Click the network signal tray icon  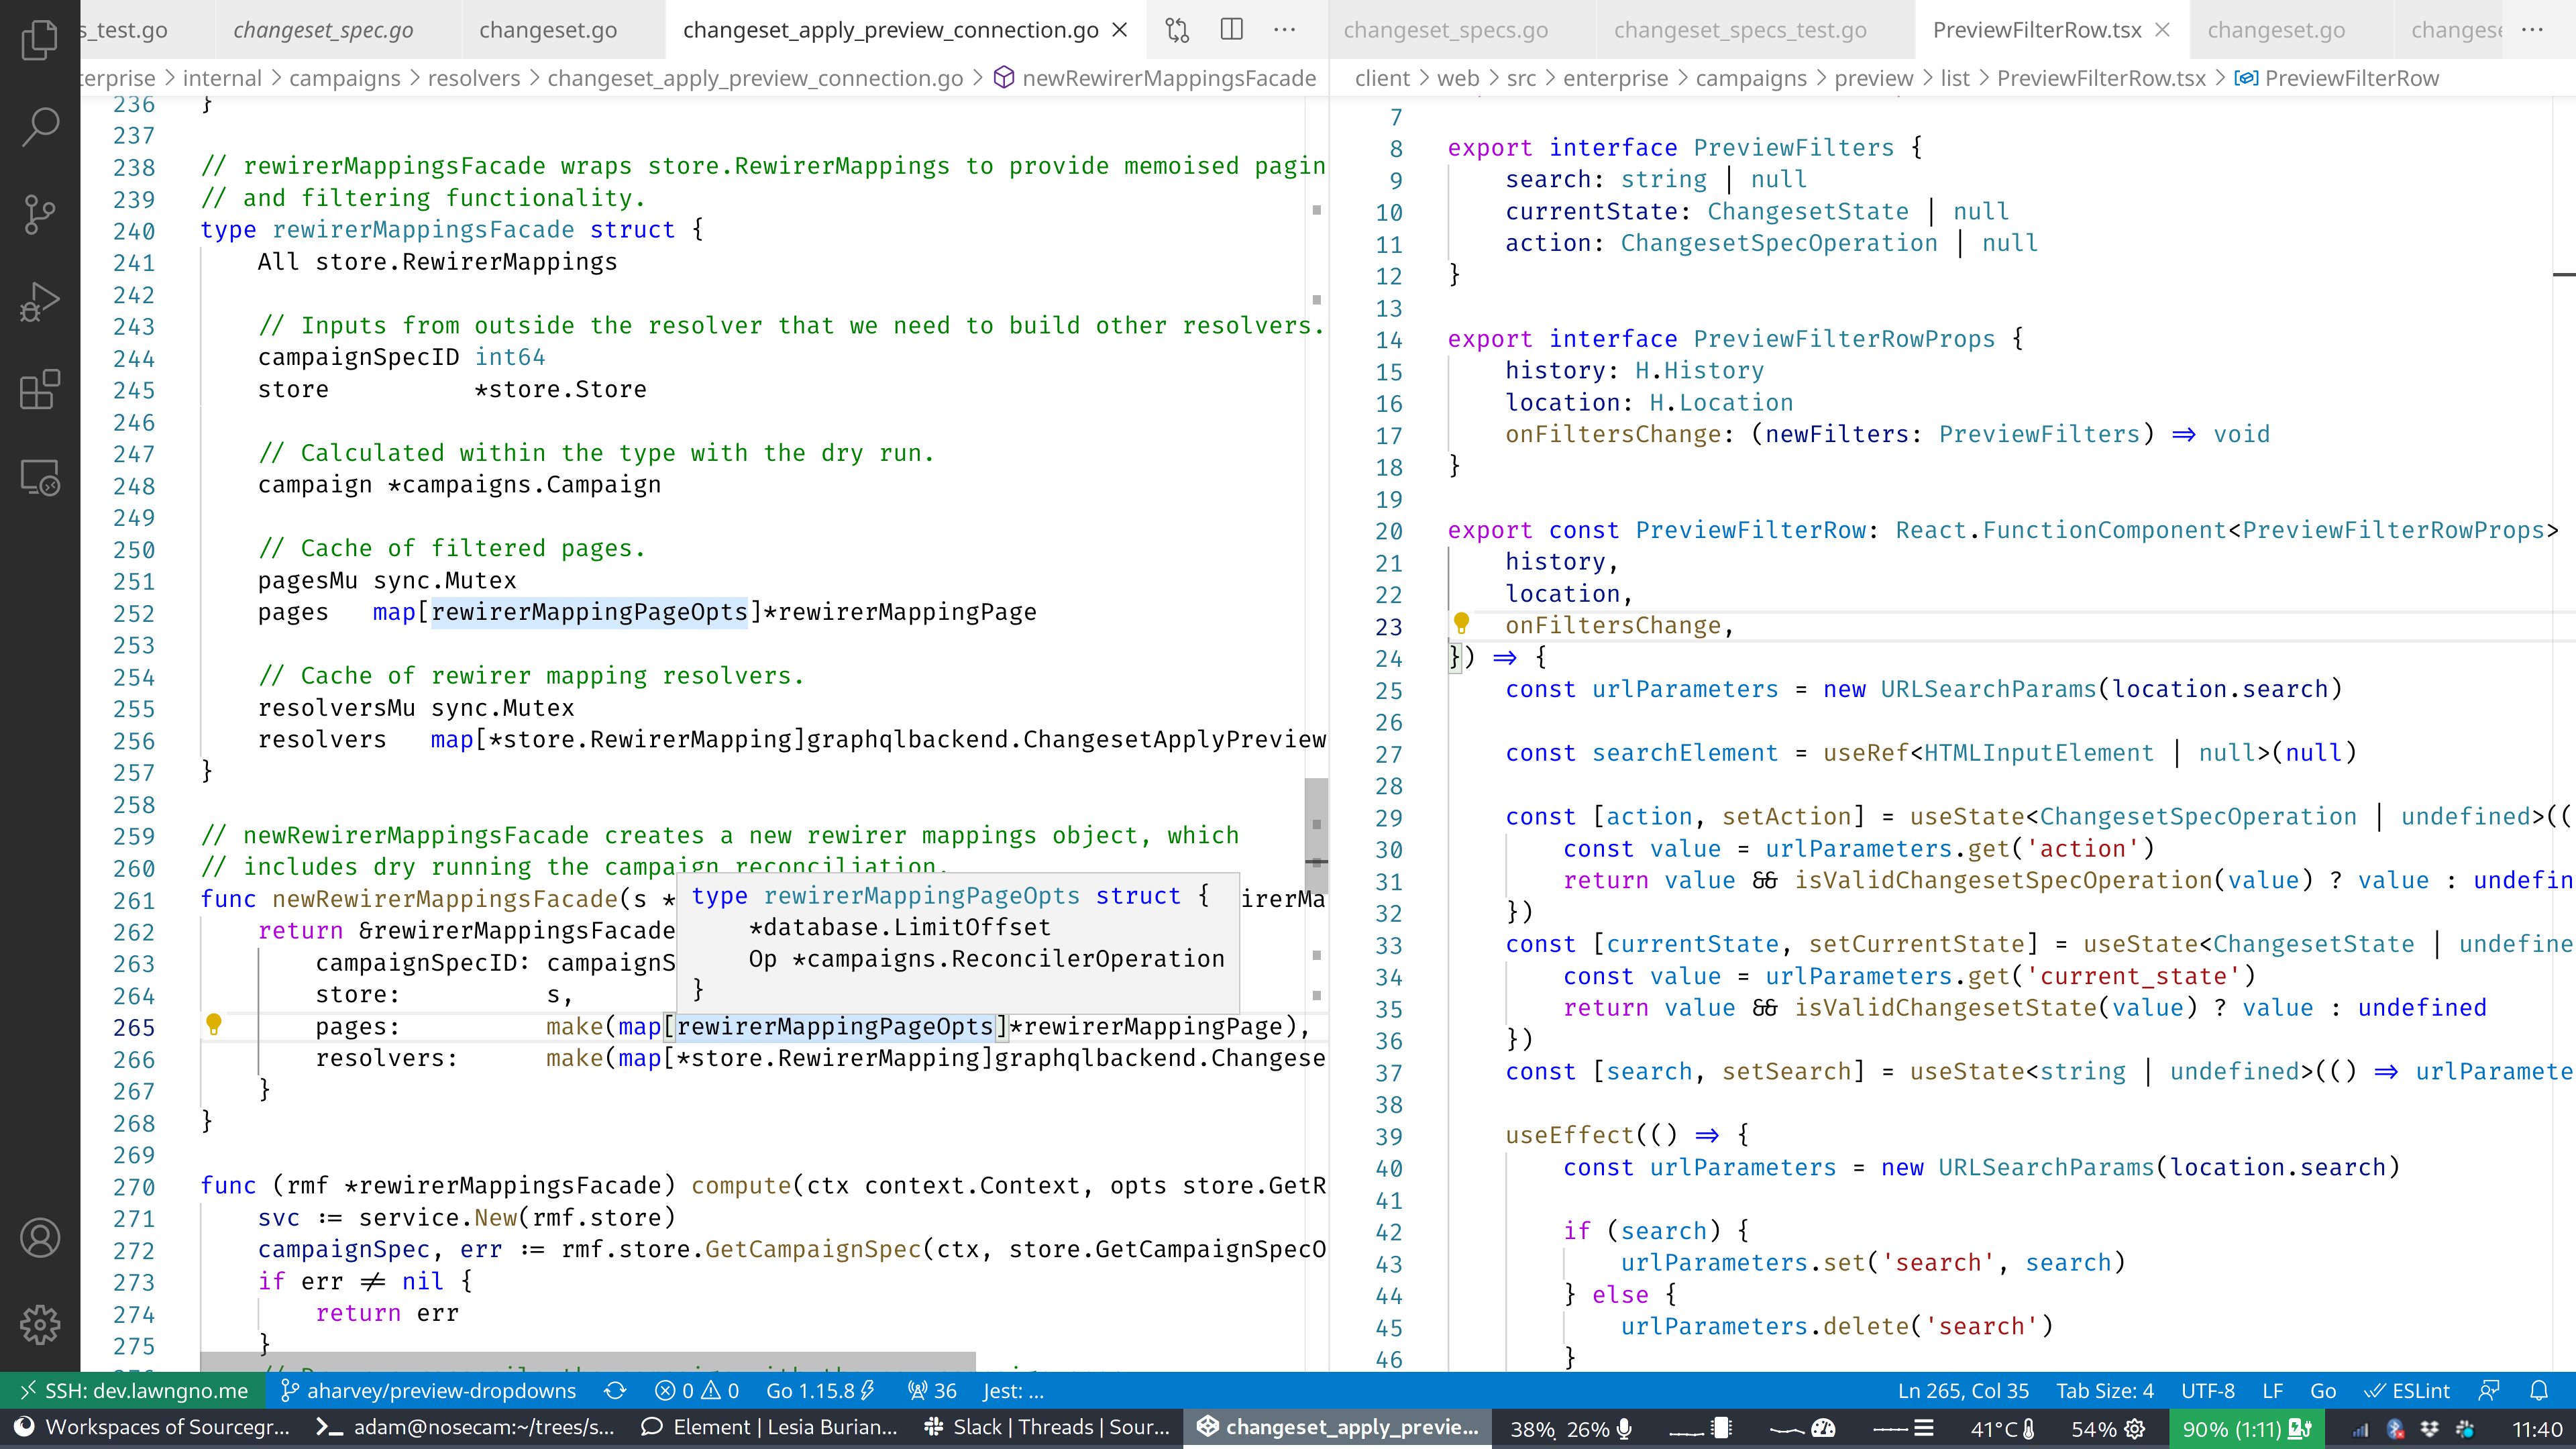click(x=2360, y=1429)
